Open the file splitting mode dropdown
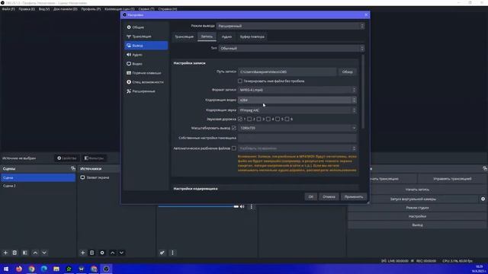488x274 pixels. point(297,148)
